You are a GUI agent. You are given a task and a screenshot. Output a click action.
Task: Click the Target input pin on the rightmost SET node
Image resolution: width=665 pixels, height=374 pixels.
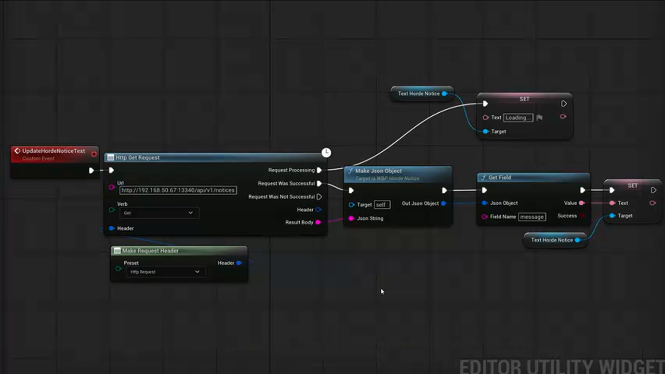click(613, 216)
